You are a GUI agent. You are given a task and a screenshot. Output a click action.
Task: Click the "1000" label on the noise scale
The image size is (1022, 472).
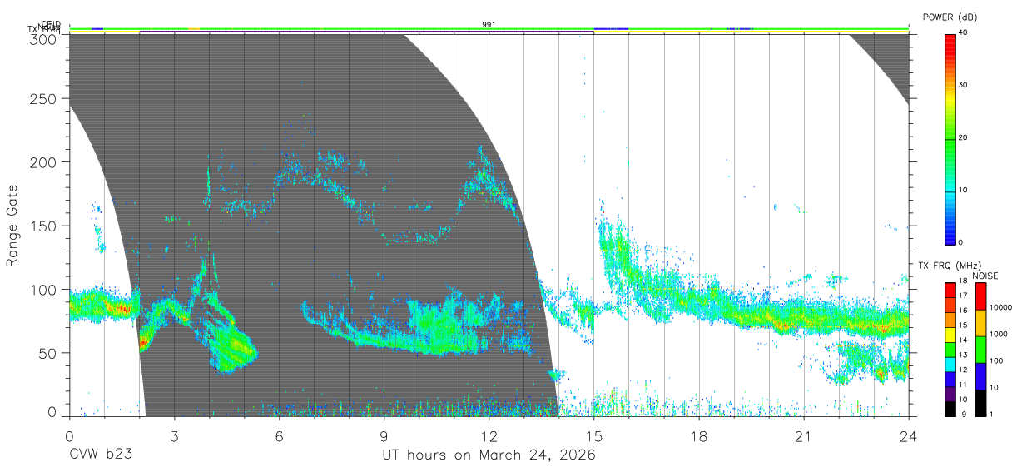(1000, 334)
